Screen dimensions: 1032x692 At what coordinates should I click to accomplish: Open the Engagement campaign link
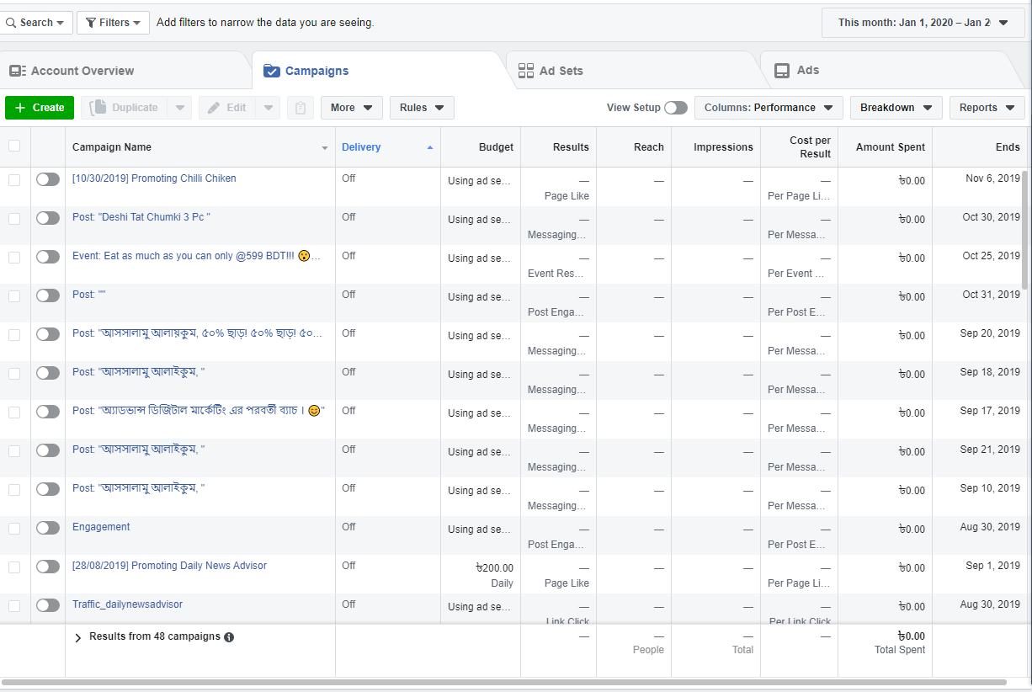coord(101,527)
